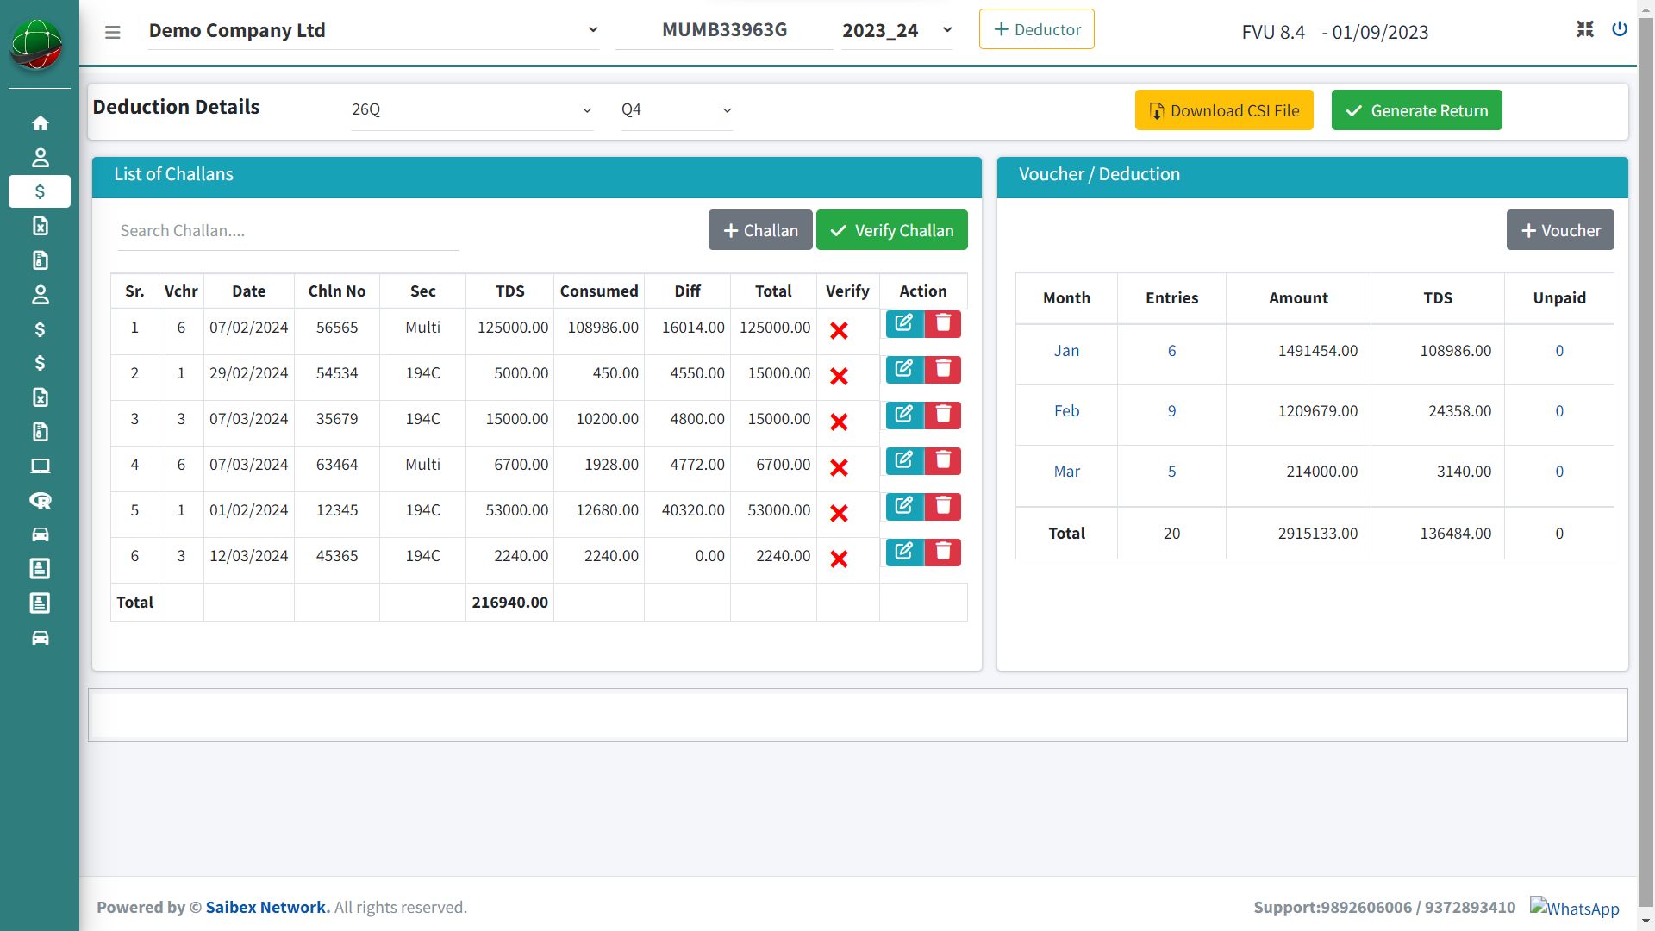Click the compress-screen arrows icon top right
This screenshot has height=931, width=1655.
pos(1584,28)
